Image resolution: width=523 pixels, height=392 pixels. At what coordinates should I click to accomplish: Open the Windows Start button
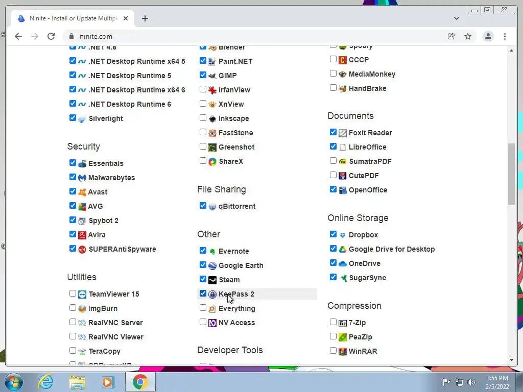14,382
